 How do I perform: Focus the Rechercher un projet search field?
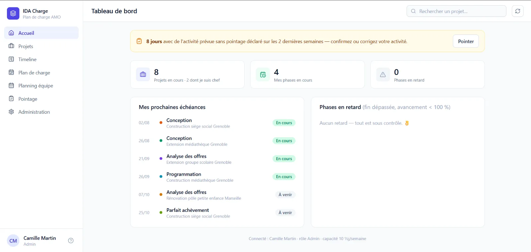pos(456,11)
